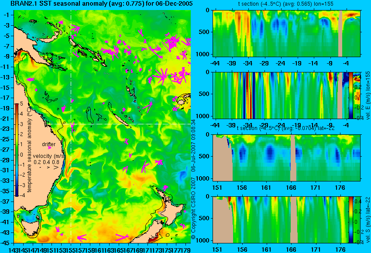Click the 't section' lon=155 panel title
This screenshot has width=371, height=253.
coord(286,4)
